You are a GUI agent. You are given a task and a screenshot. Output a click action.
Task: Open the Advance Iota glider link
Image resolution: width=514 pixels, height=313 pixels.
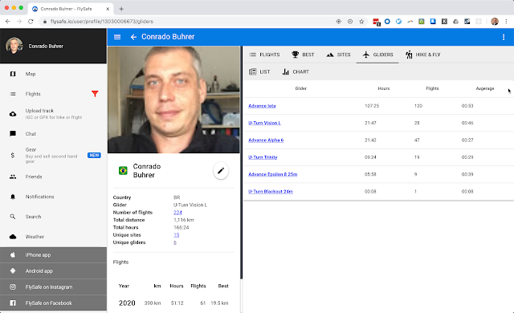[262, 106]
